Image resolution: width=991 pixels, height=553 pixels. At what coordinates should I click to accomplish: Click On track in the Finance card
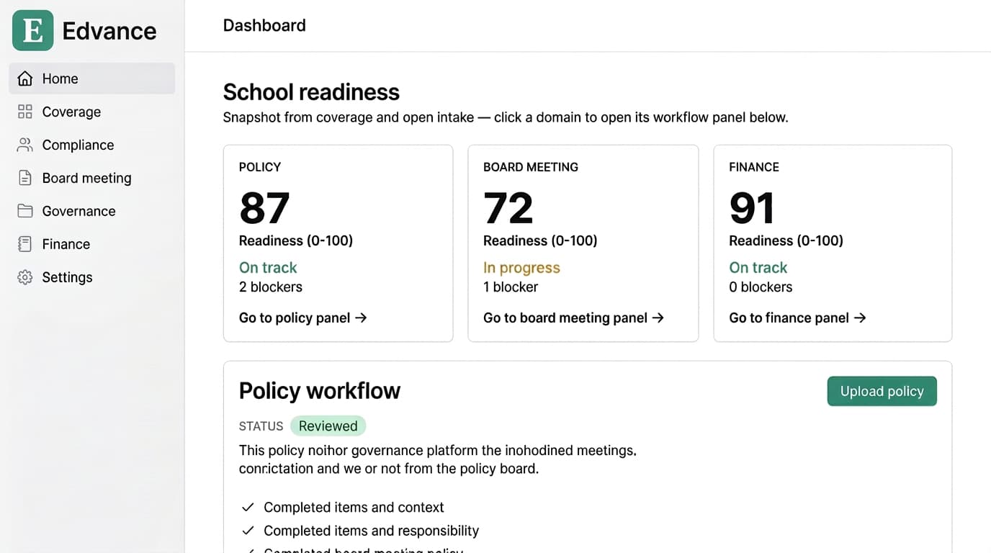pos(758,268)
